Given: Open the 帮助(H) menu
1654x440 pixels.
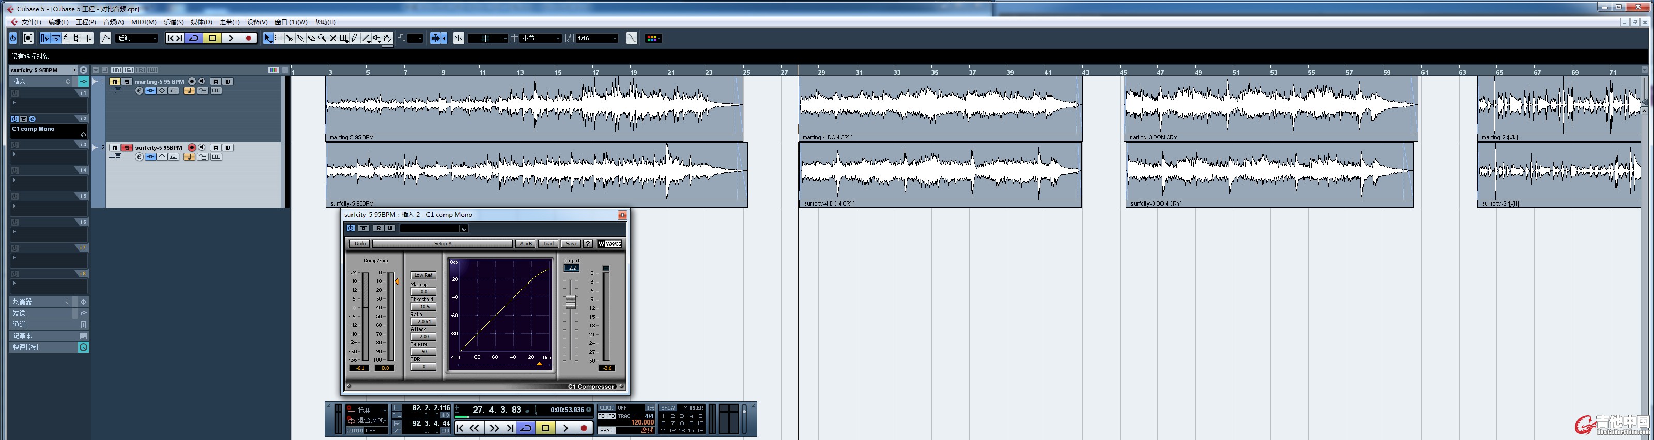Looking at the screenshot, I should pos(326,22).
